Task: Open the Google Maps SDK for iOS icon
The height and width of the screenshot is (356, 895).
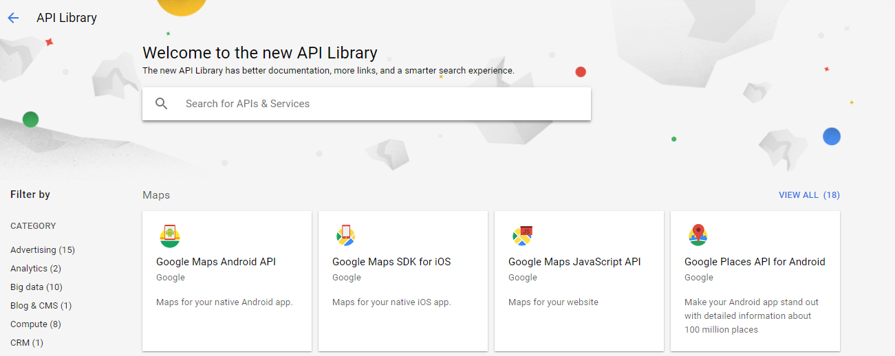Action: [x=345, y=236]
